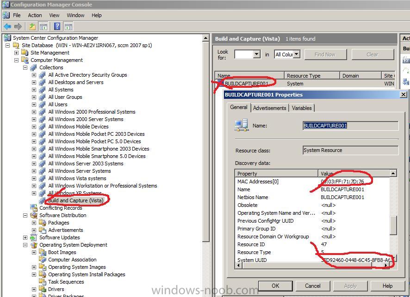Collapse the Operating System Deployment node
This screenshot has width=410, height=297.
(x=25, y=245)
